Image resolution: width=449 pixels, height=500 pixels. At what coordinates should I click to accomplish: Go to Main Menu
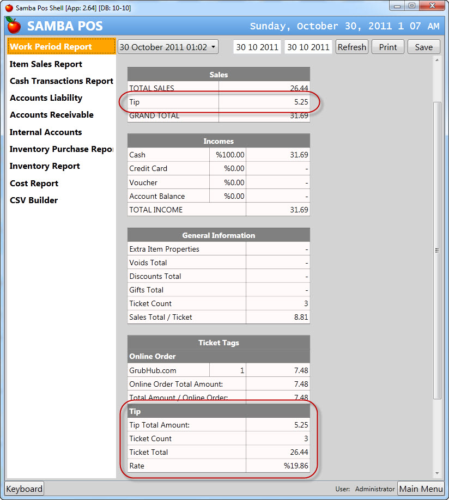click(421, 489)
